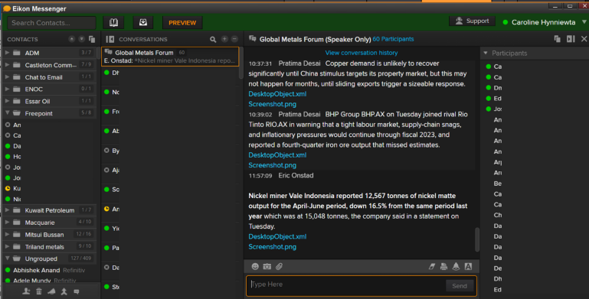
Task: Click the minus icon in Conversations header
Action: coord(234,39)
